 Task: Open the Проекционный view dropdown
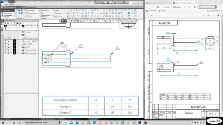point(20,26)
